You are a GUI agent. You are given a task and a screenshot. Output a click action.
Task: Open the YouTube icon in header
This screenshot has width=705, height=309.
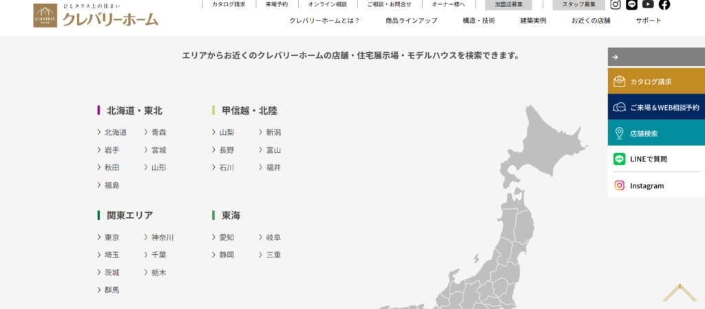pos(648,5)
